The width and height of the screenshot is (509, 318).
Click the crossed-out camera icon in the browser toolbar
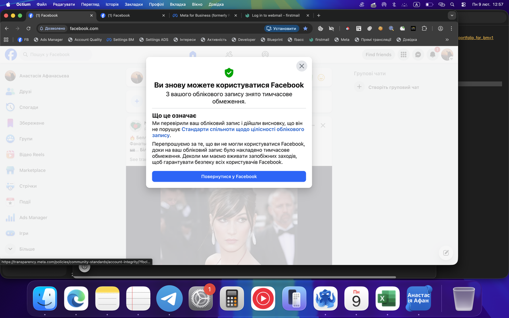(331, 29)
